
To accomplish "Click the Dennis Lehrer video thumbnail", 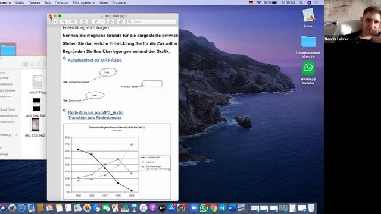I will point(352,21).
